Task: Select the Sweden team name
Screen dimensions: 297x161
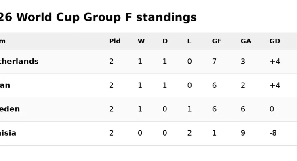Action: click(10, 109)
